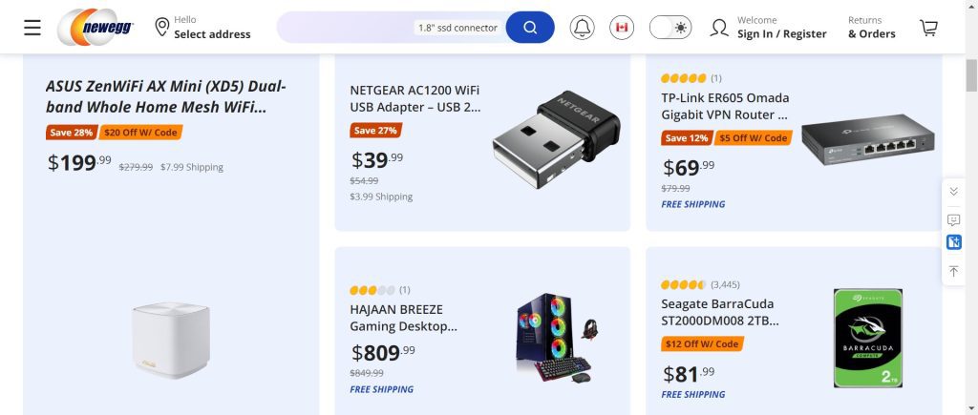Click the feedback smiley chat icon
The height and width of the screenshot is (415, 978).
953,220
